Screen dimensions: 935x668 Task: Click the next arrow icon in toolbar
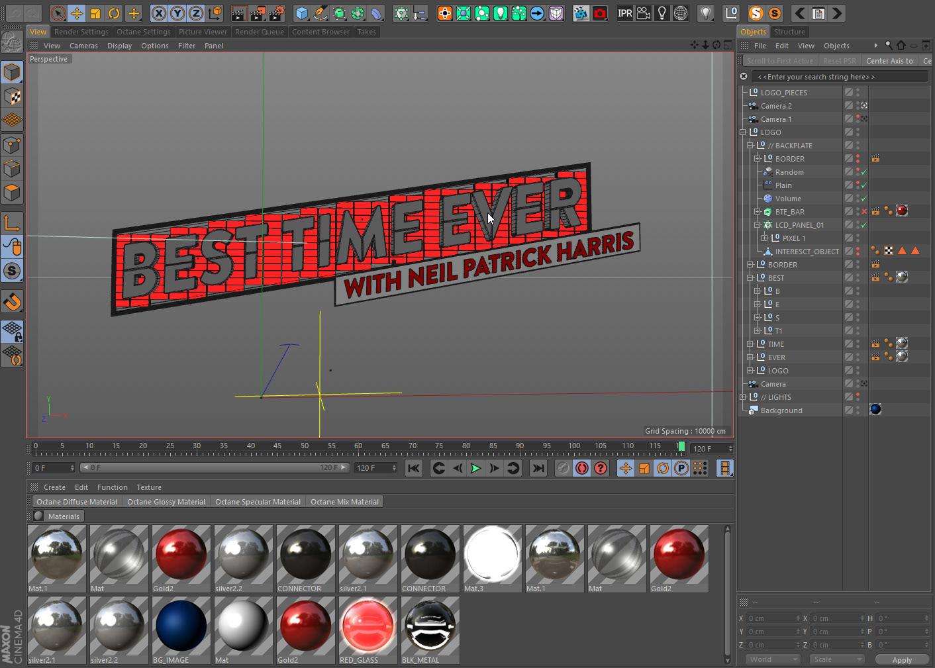point(837,13)
